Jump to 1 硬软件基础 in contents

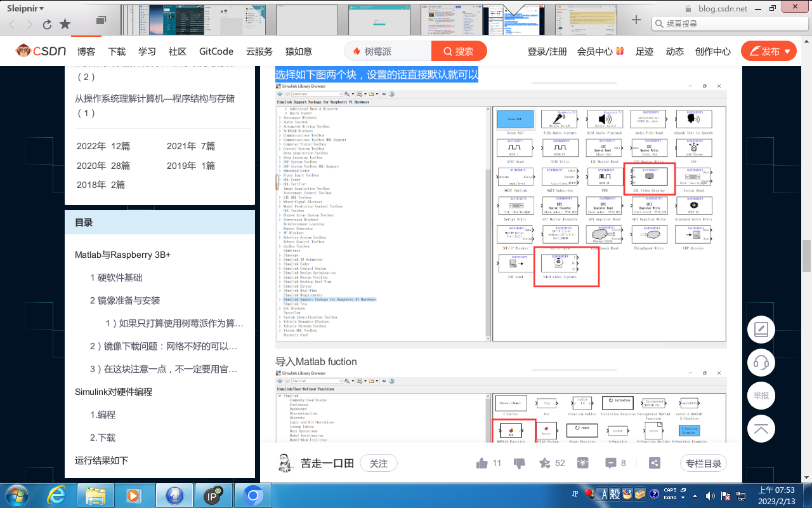pos(116,277)
